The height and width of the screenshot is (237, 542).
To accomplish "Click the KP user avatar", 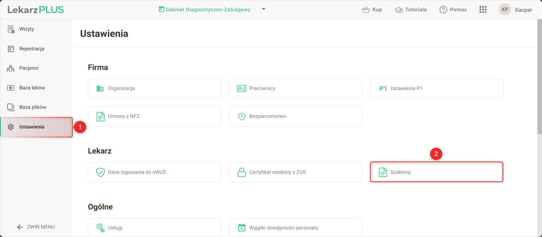I will pos(505,10).
